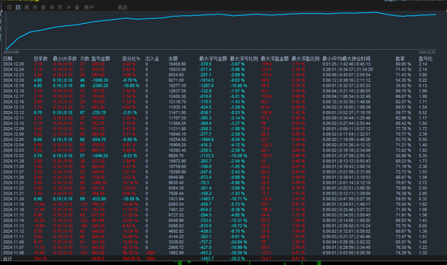Select the 季 quarterly view
Viewport: 447px width, 265px height.
click(x=42, y=7)
